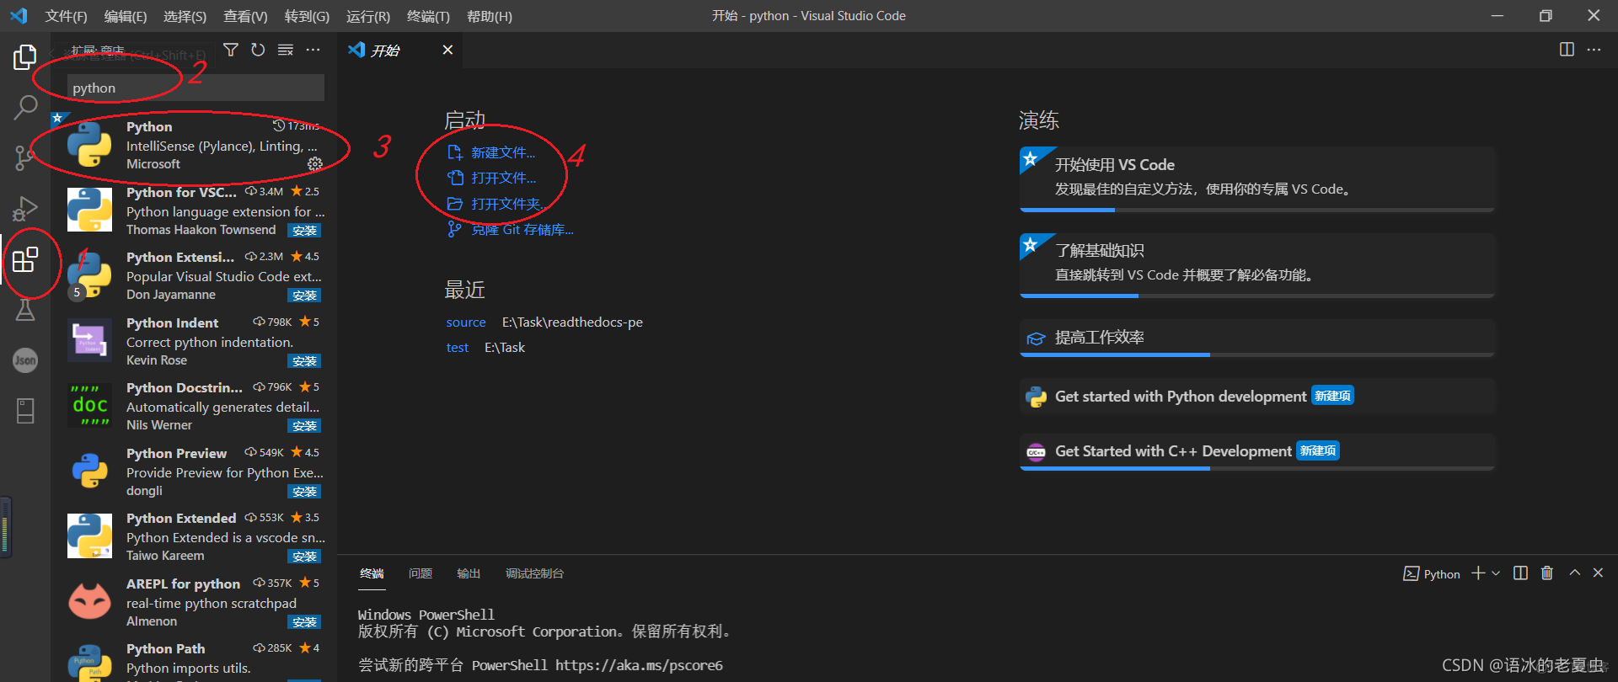Click the 克隆 Git 存储库... link

(x=522, y=230)
